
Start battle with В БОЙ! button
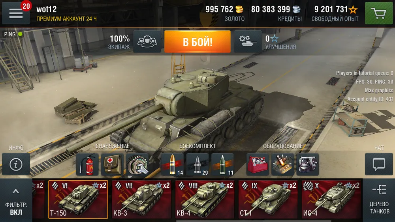197,42
